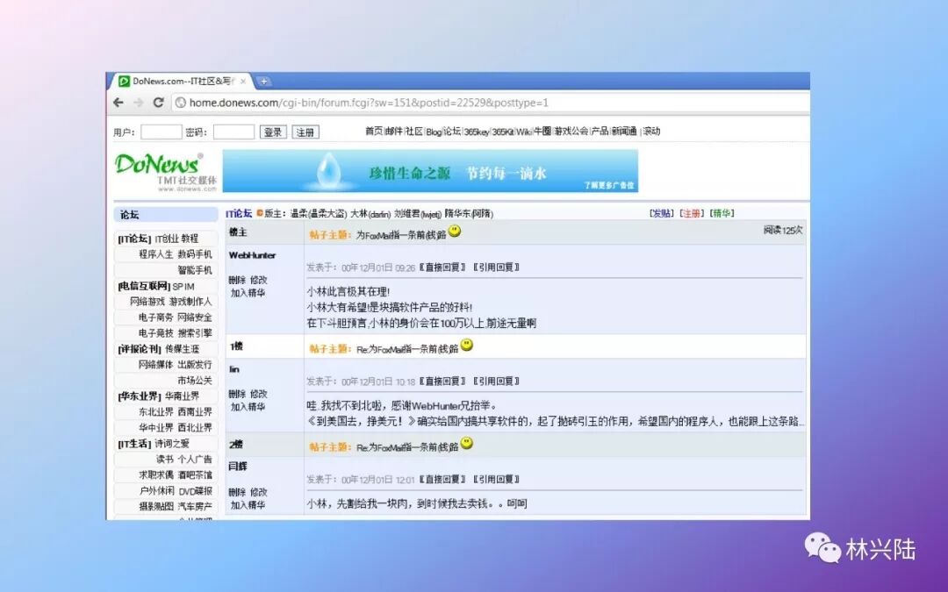
Task: Open moderator 刘维君 profile
Action: point(417,213)
